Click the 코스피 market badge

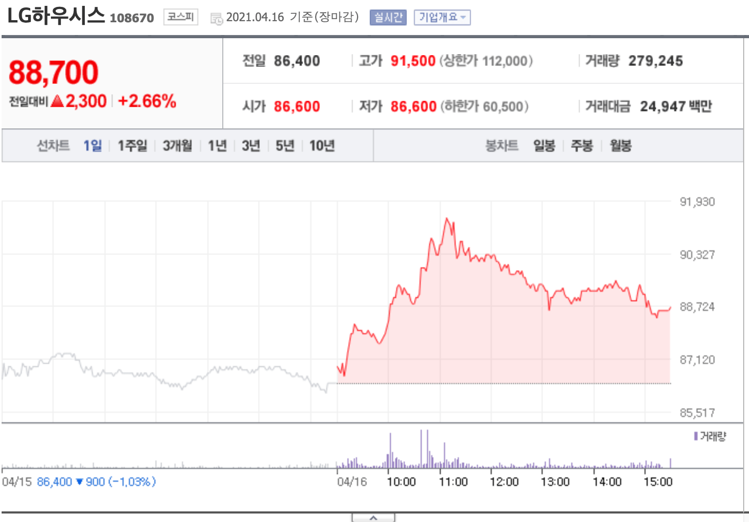180,17
